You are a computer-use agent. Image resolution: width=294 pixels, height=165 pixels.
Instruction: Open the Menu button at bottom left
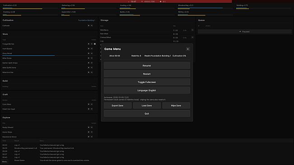click(5, 162)
